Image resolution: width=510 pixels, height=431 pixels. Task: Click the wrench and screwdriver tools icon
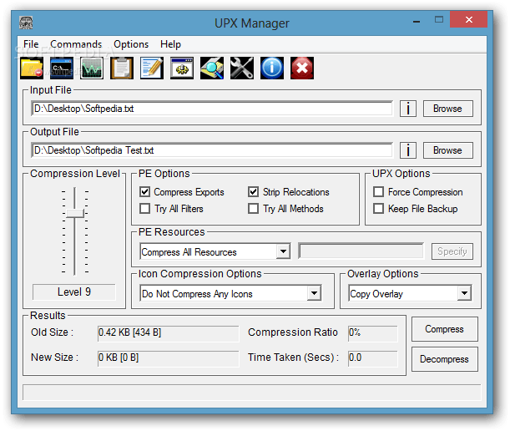click(242, 68)
